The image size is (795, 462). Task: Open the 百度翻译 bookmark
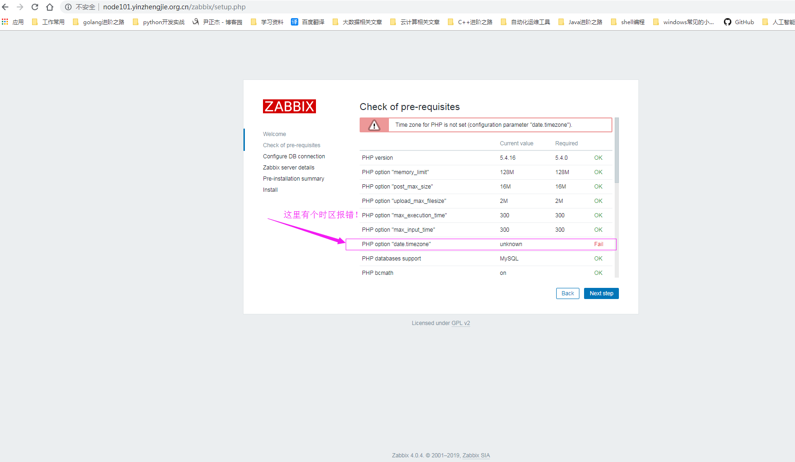pyautogui.click(x=308, y=22)
